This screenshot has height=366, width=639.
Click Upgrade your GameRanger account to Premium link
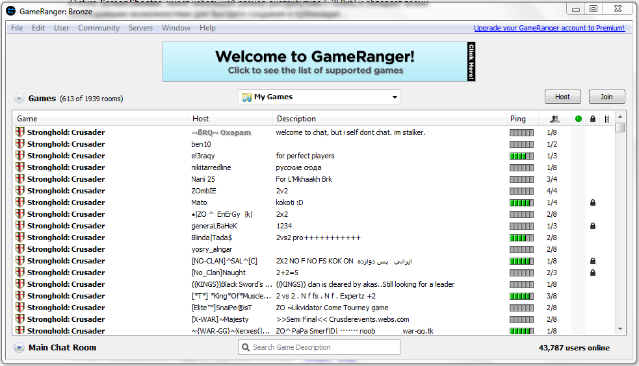coord(549,28)
